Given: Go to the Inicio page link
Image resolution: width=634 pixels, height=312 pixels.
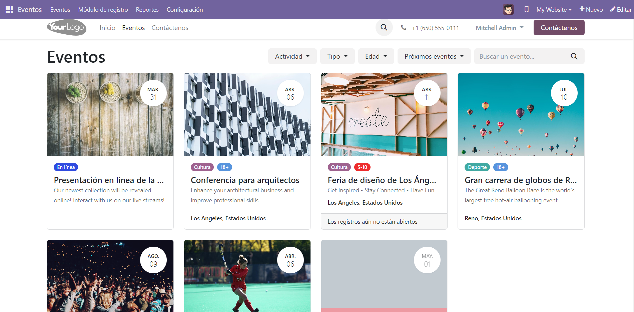Looking at the screenshot, I should pos(107,28).
